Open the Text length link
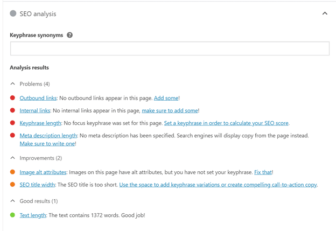The width and height of the screenshot is (336, 231). click(x=32, y=215)
